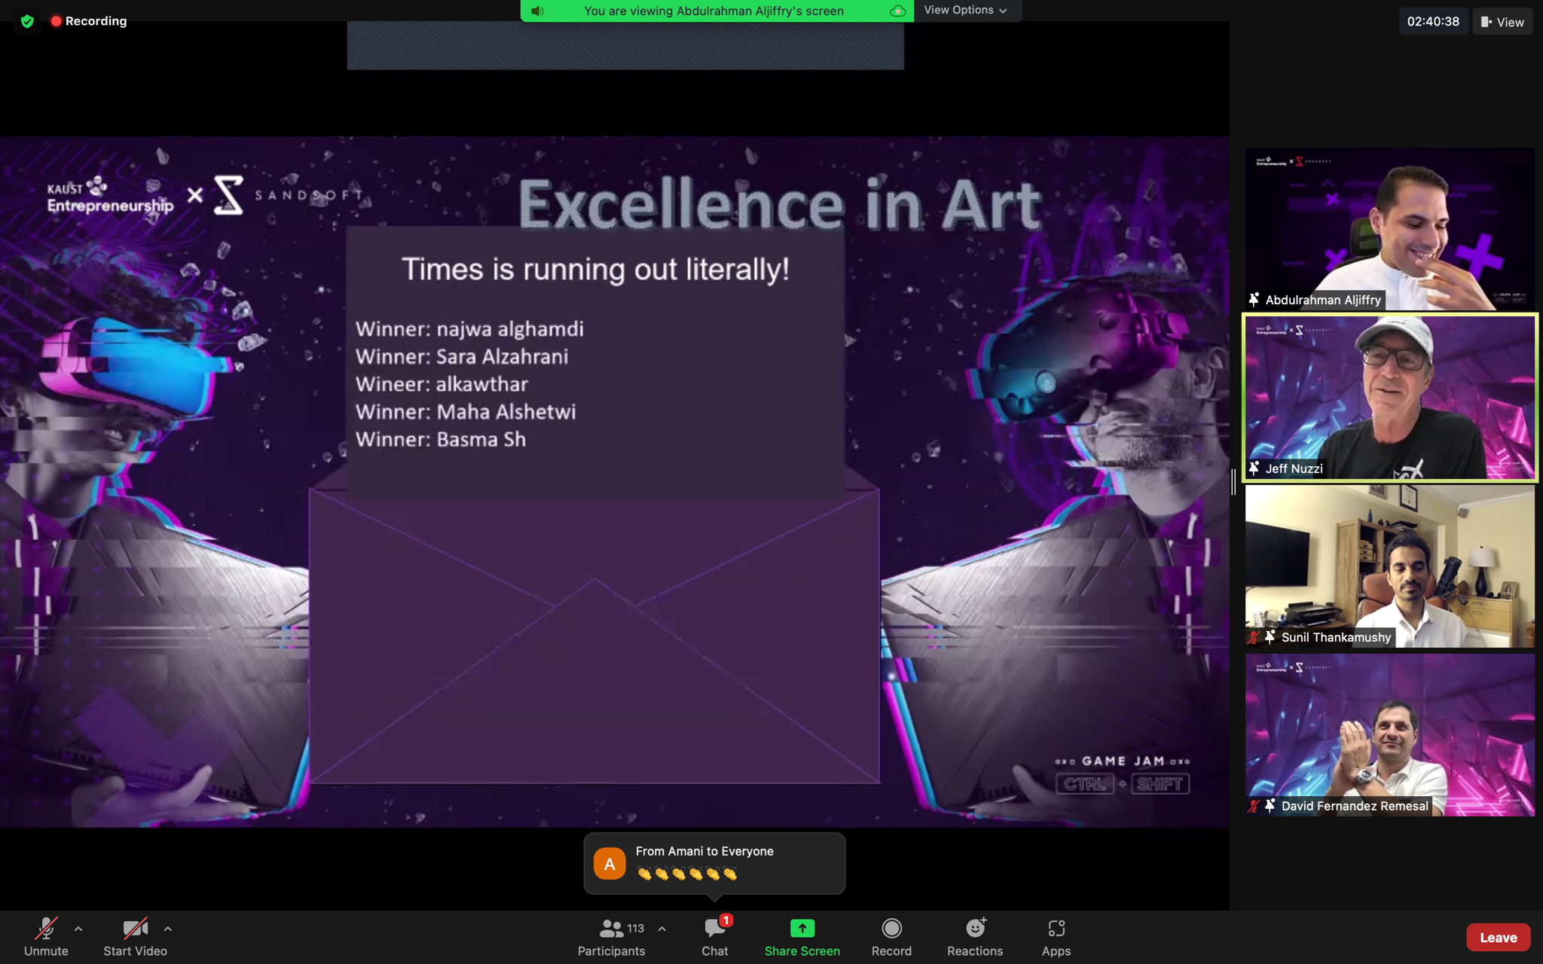This screenshot has width=1543, height=964.
Task: Unmute the microphone
Action: (46, 937)
